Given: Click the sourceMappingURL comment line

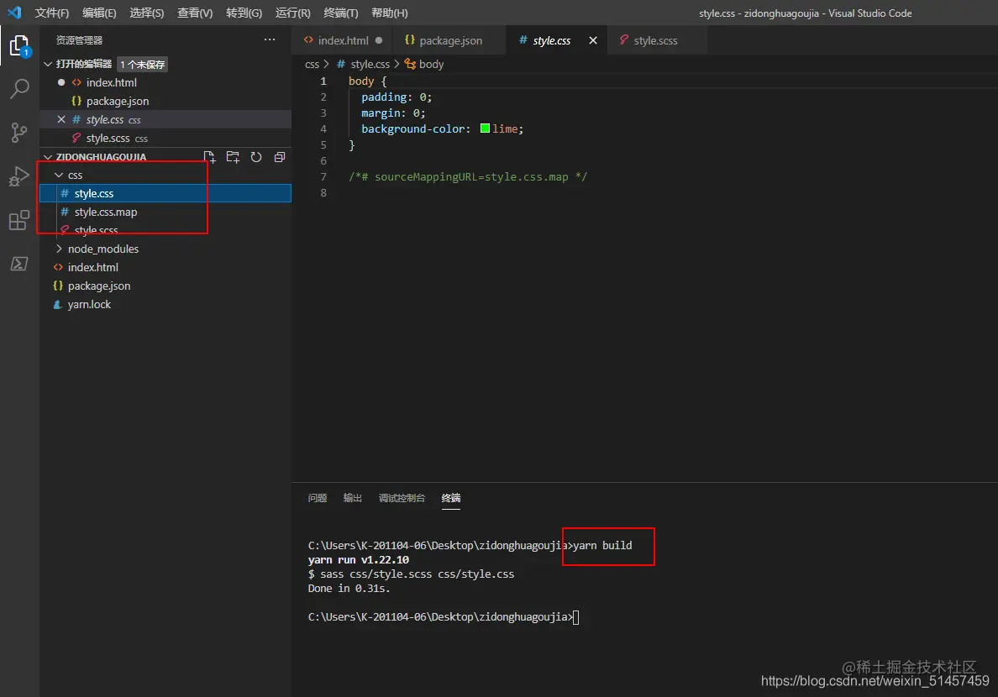Looking at the screenshot, I should click(x=468, y=177).
